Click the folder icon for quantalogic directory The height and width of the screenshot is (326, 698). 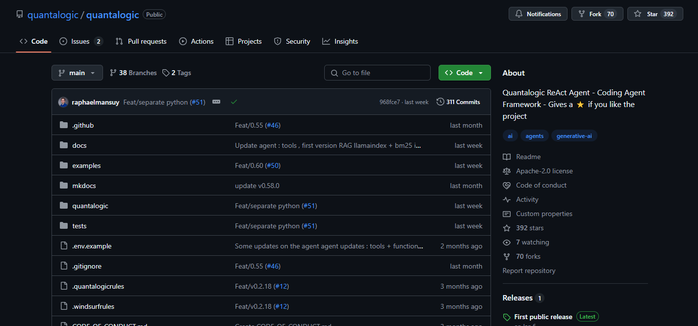(x=63, y=206)
